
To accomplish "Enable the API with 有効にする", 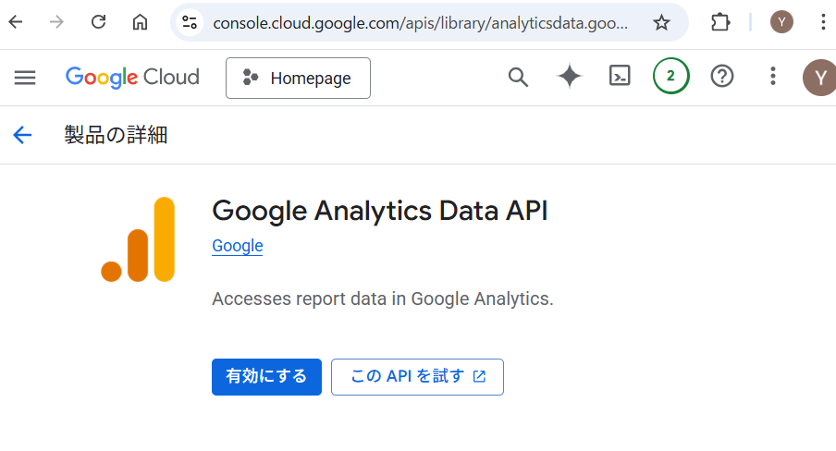I will click(266, 376).
